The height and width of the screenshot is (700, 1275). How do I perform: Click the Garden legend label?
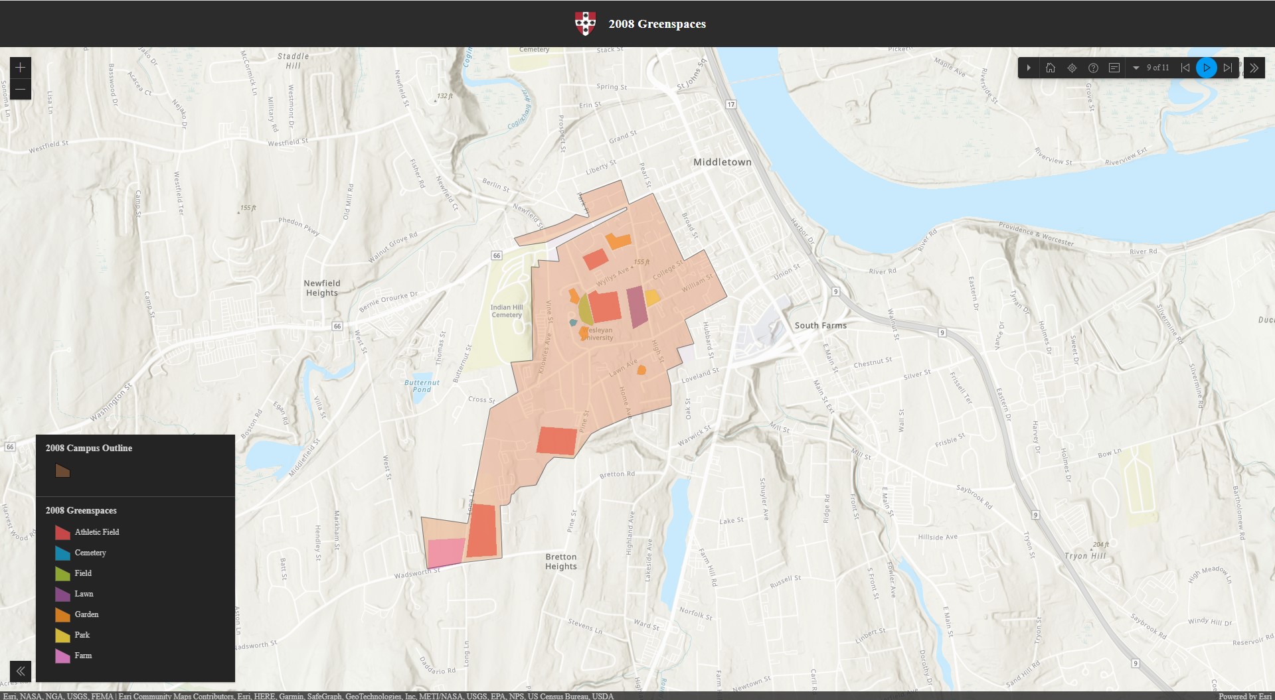click(x=86, y=614)
